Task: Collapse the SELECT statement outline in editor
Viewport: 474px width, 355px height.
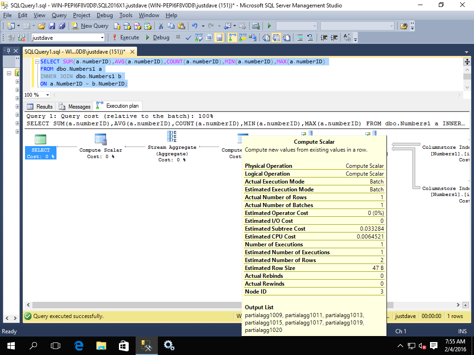Action: coord(37,61)
